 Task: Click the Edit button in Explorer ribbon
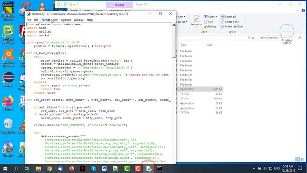(x=209, y=22)
